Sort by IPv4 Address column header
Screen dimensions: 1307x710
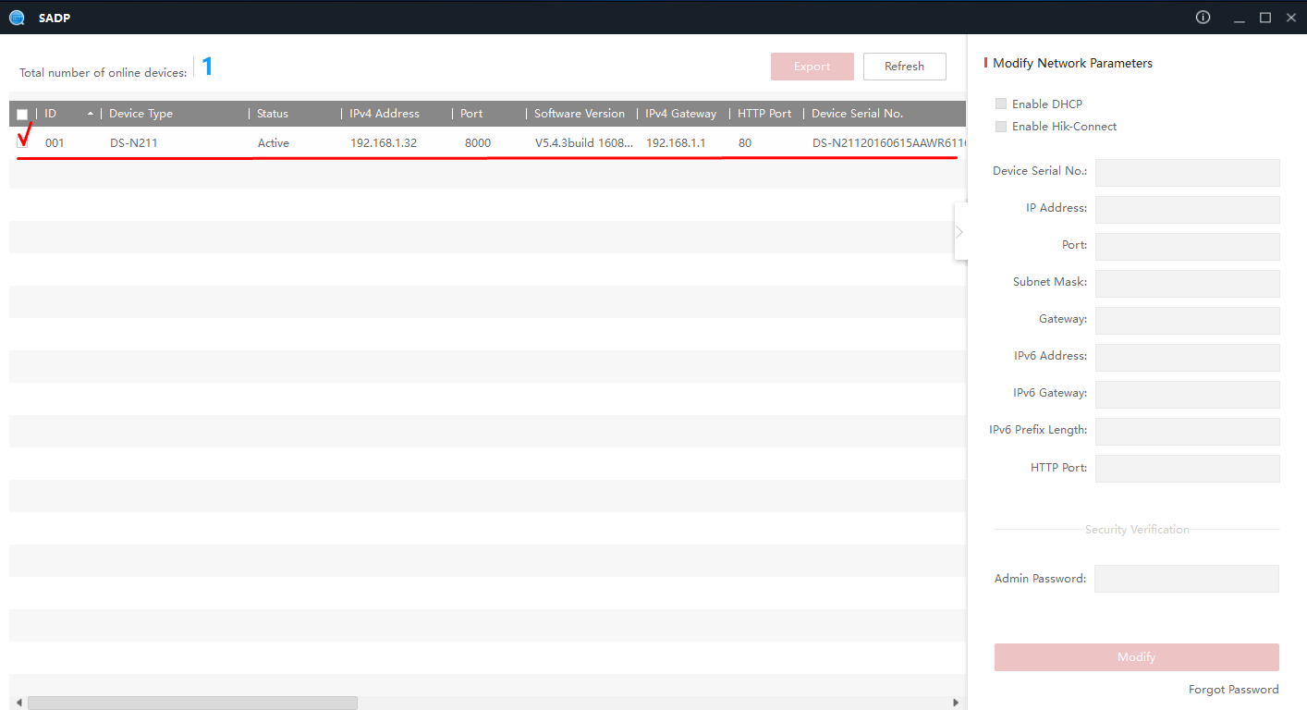coord(384,114)
